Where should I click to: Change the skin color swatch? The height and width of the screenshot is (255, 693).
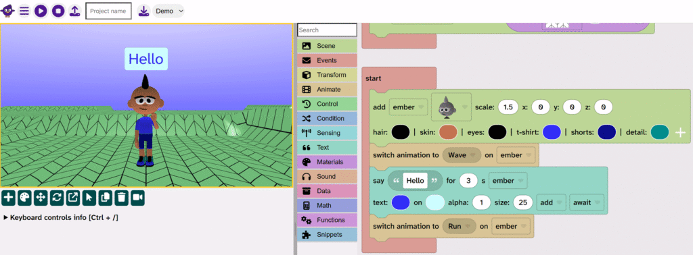coord(448,132)
